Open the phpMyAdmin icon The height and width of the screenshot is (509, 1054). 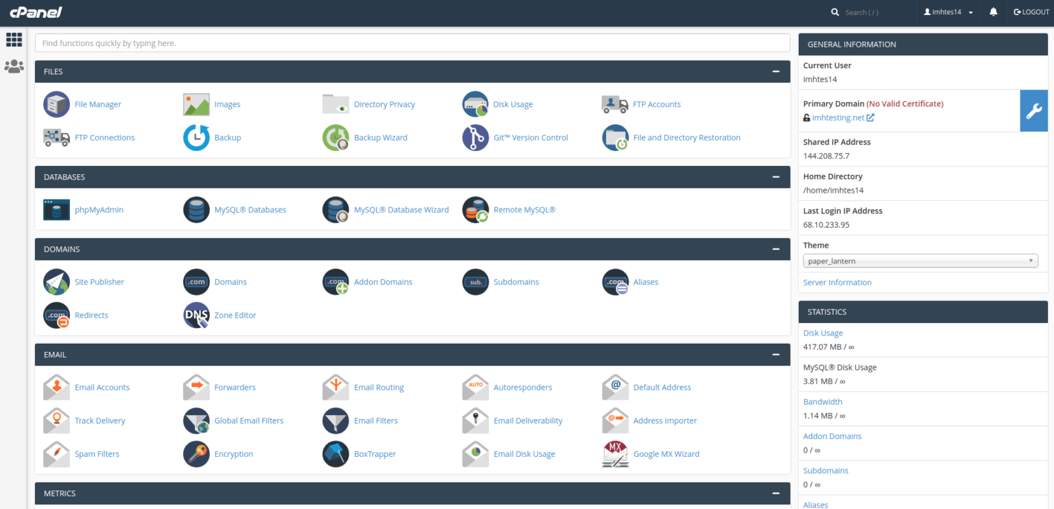click(56, 210)
